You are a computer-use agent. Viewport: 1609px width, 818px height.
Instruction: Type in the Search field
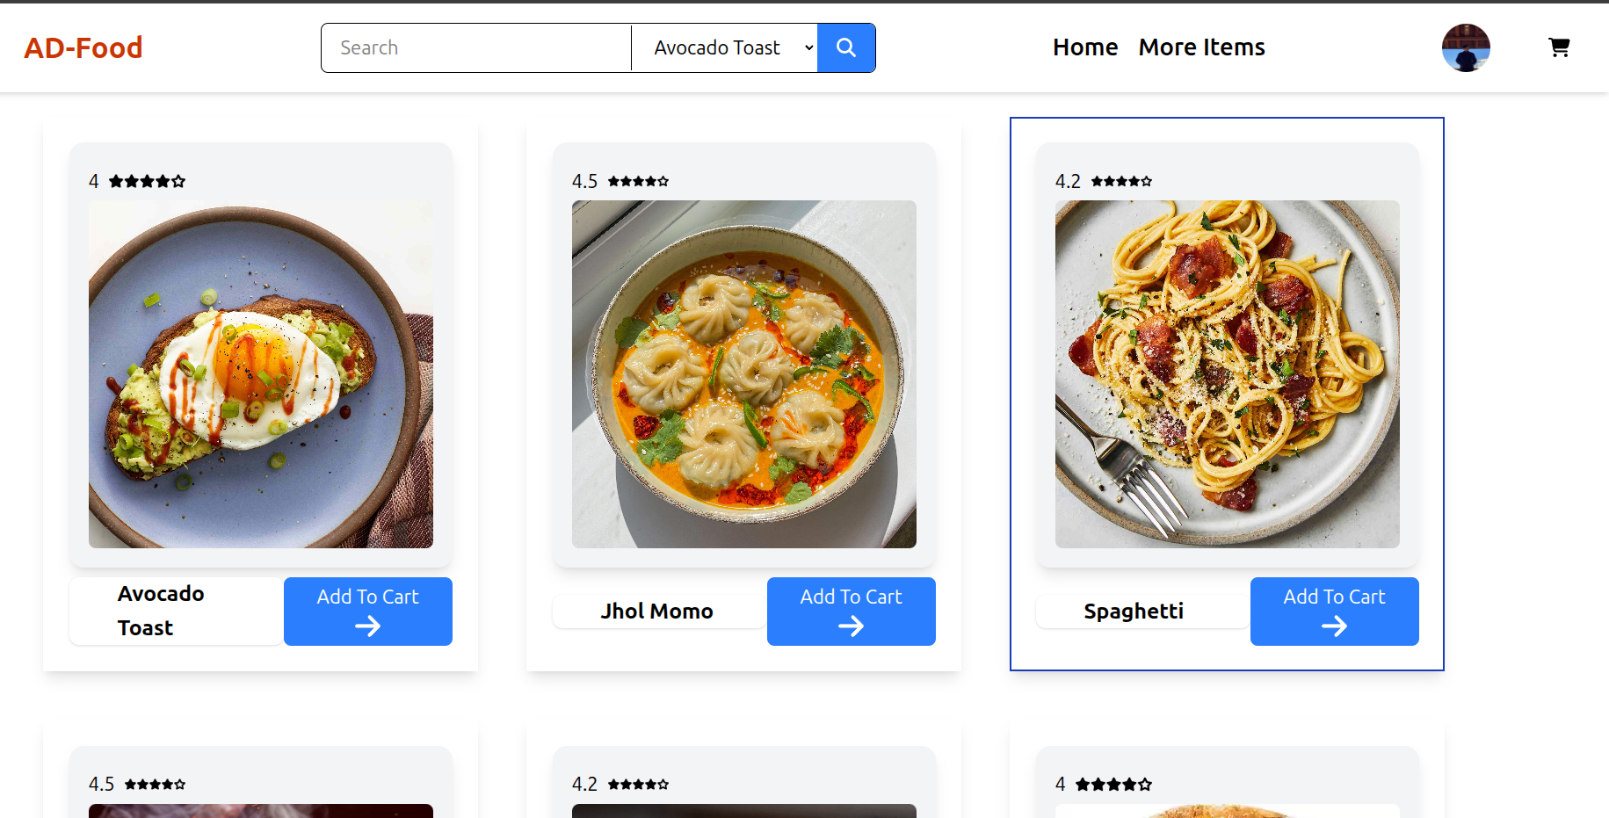475,47
